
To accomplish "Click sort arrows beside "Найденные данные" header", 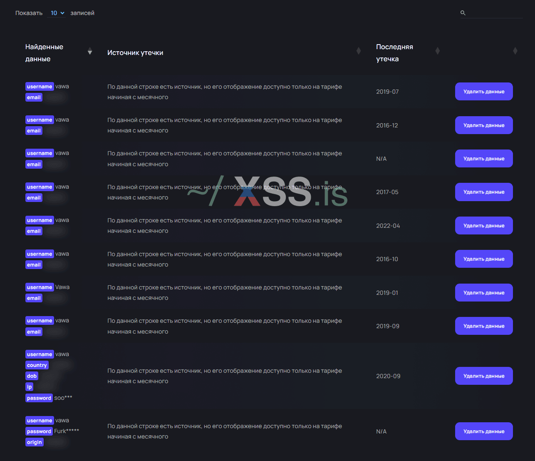I will pyautogui.click(x=90, y=51).
